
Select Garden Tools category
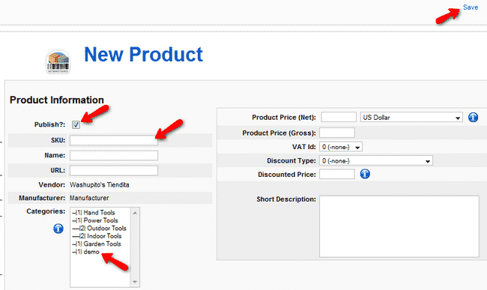97,244
